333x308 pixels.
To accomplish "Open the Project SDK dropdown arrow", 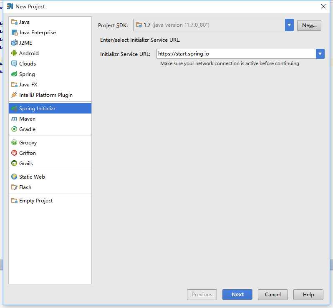I will click(289, 25).
